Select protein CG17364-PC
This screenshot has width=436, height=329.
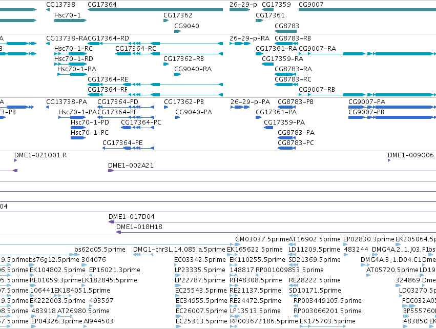click(x=138, y=128)
